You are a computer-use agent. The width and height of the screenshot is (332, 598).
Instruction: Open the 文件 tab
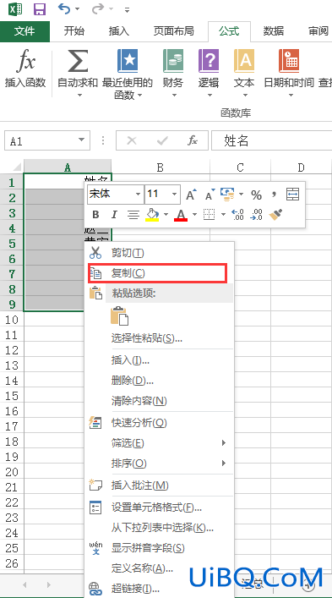coord(24,31)
